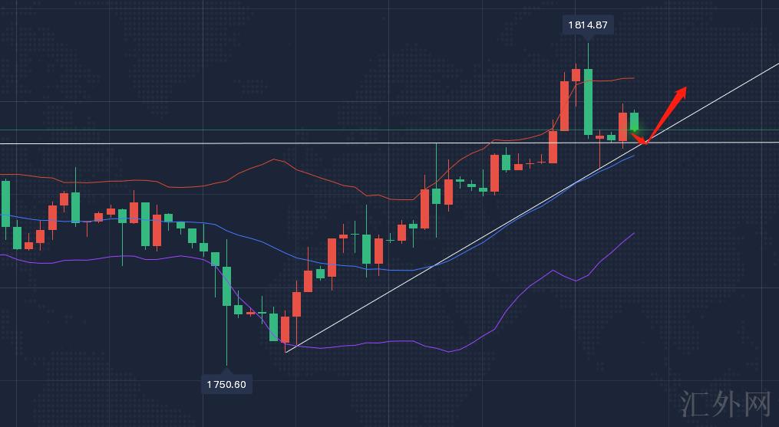Click the 汇外网 watermark logo
Image resolution: width=779 pixels, height=427 pixels.
tap(725, 404)
